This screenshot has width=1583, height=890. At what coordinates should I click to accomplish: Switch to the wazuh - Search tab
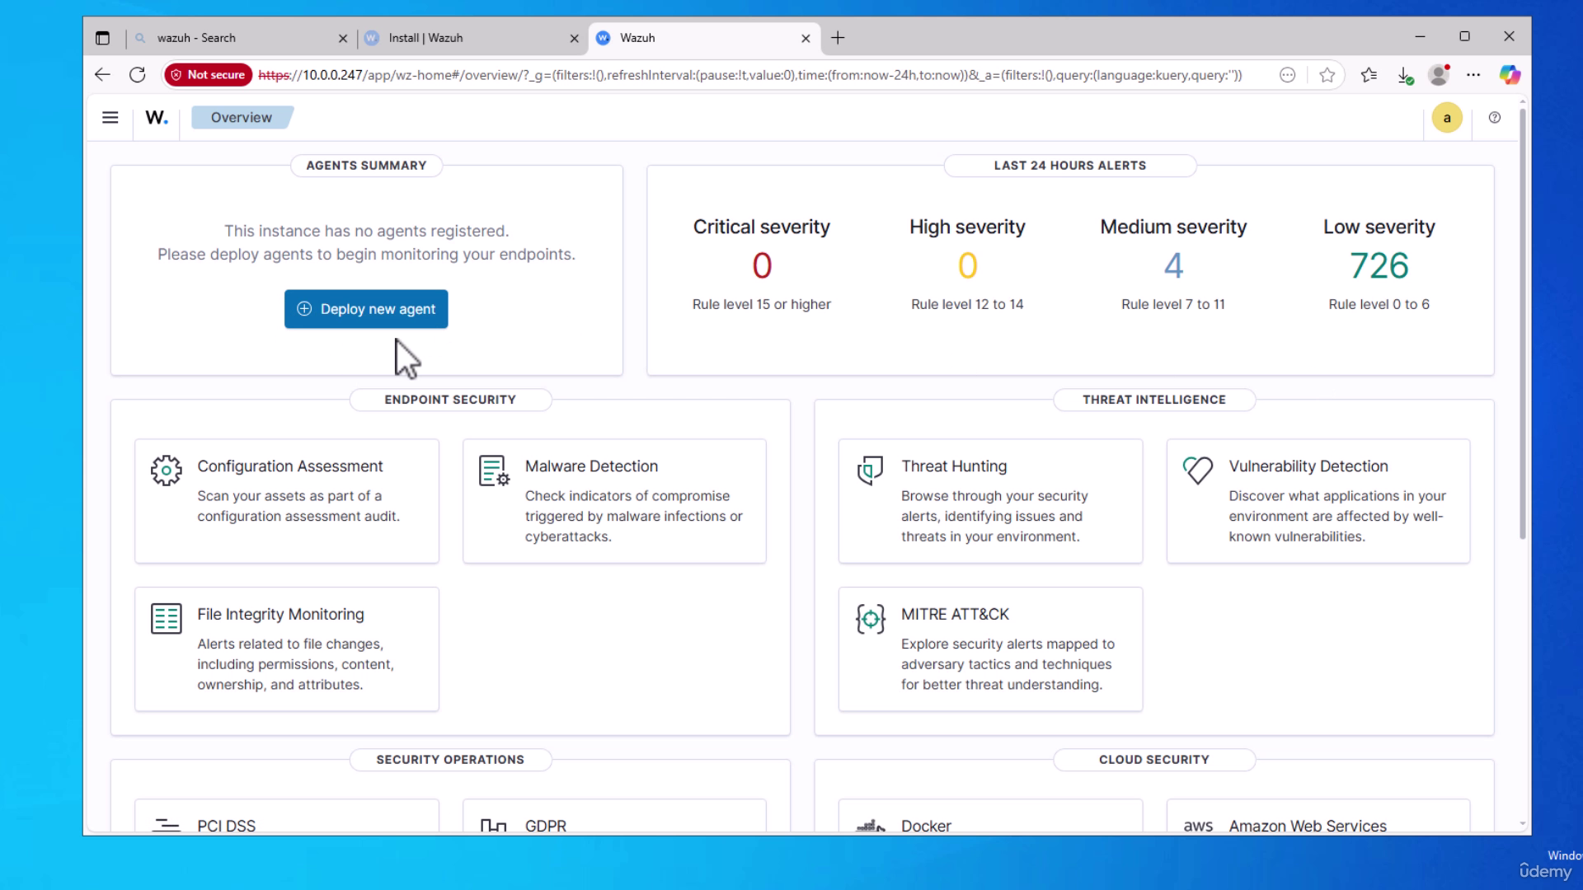(x=241, y=38)
